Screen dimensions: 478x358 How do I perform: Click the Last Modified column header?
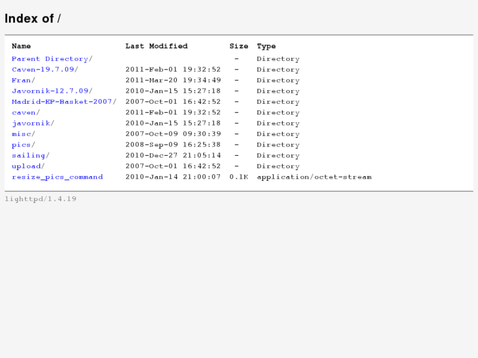click(x=156, y=46)
